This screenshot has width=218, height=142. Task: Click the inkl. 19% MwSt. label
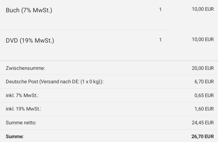point(23,109)
